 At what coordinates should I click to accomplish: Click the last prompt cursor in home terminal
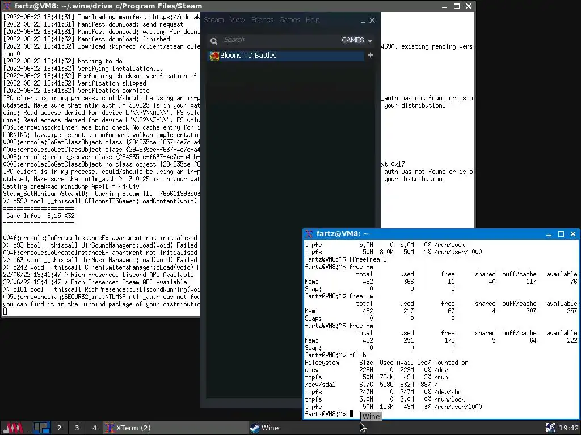coord(351,414)
